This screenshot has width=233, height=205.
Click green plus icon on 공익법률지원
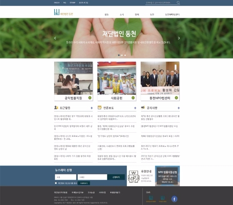(x=90, y=98)
